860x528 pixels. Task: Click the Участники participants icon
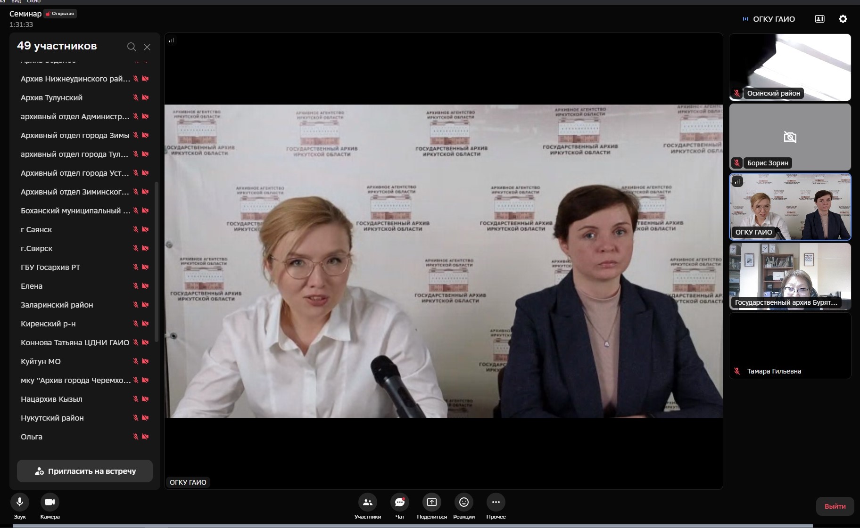[367, 503]
